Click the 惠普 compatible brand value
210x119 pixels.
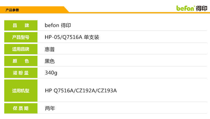50,49
